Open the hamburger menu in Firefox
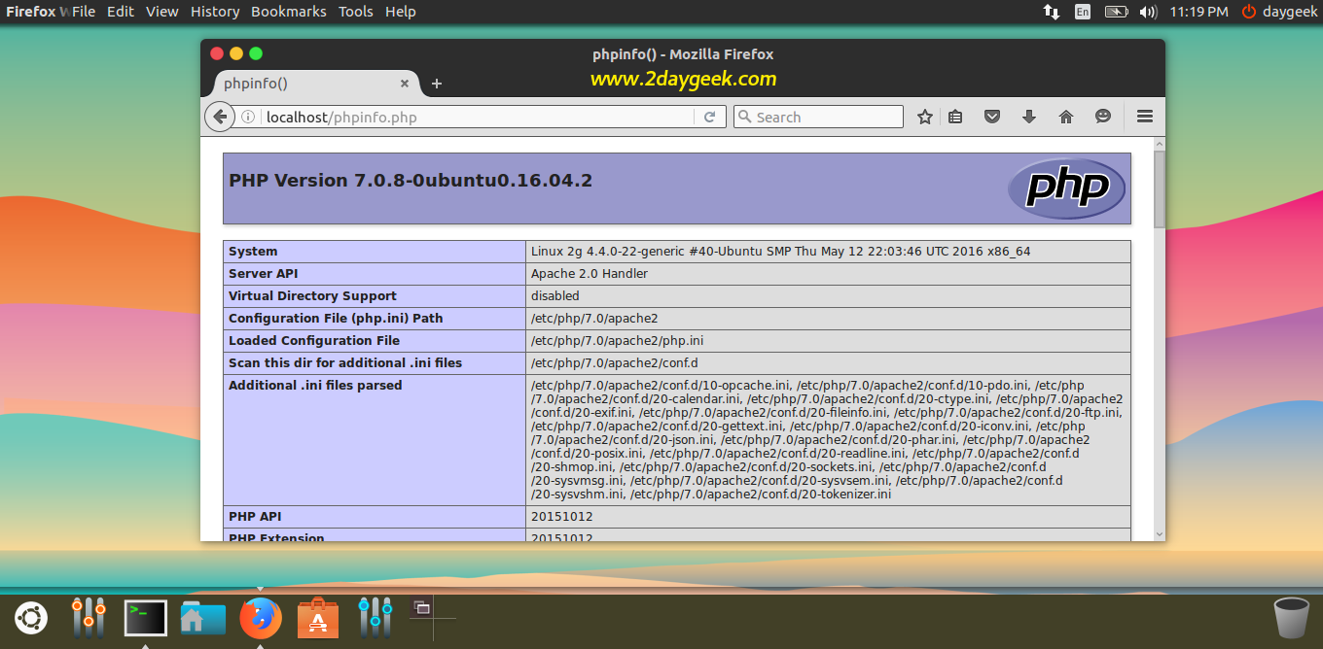The width and height of the screenshot is (1323, 649). [x=1145, y=117]
